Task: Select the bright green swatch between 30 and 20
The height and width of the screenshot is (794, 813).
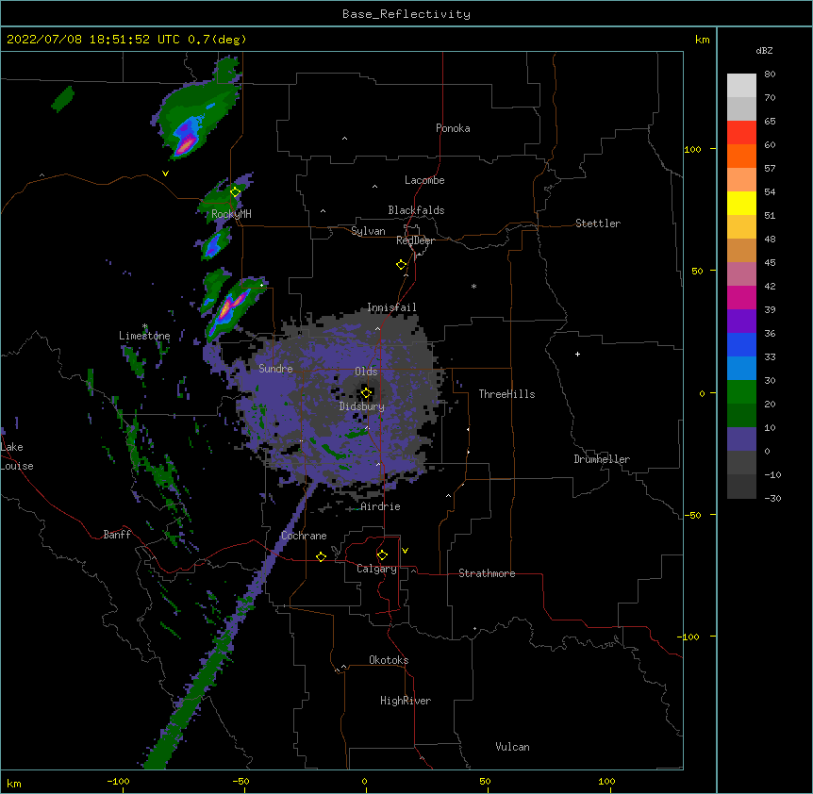Action: pyautogui.click(x=741, y=392)
